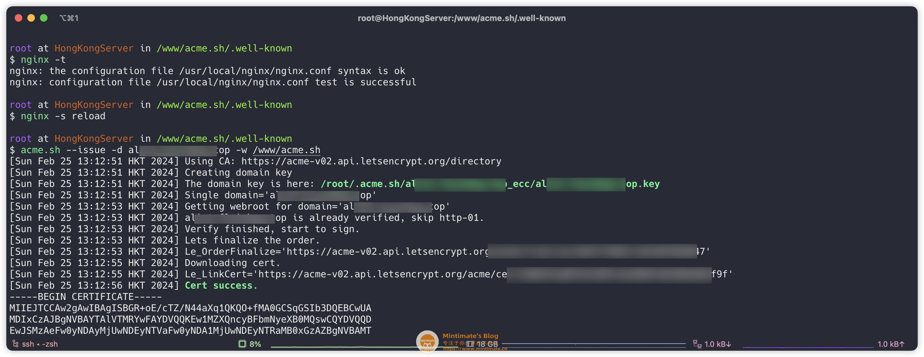The height and width of the screenshot is (357, 924).
Task: Click the network throughput icon beside 1.0 kB↓
Action: (697, 344)
